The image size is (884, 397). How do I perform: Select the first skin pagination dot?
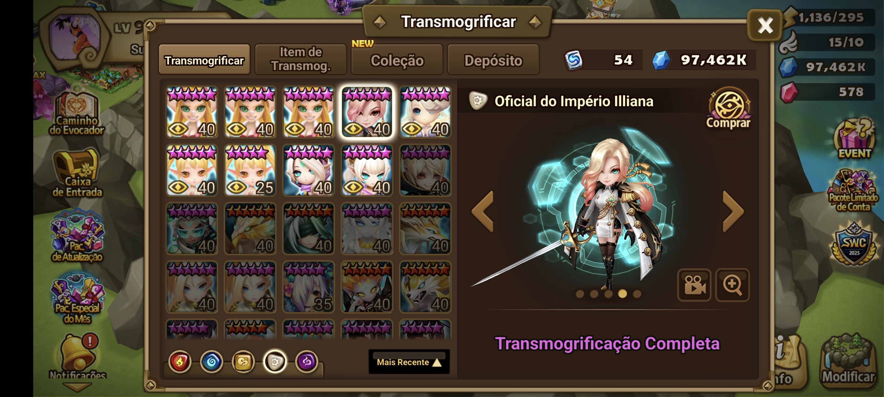(580, 294)
